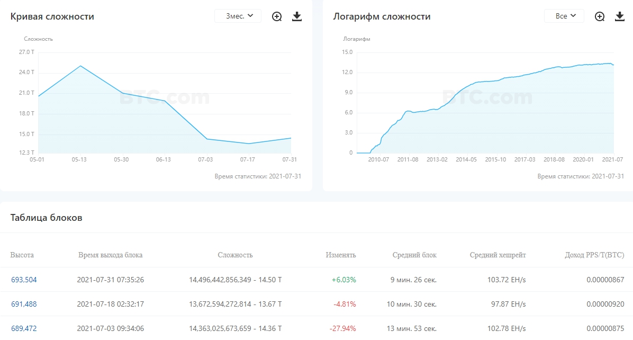Viewport: 633px width, 340px height.
Task: Click the Сложность column header
Action: tap(235, 255)
